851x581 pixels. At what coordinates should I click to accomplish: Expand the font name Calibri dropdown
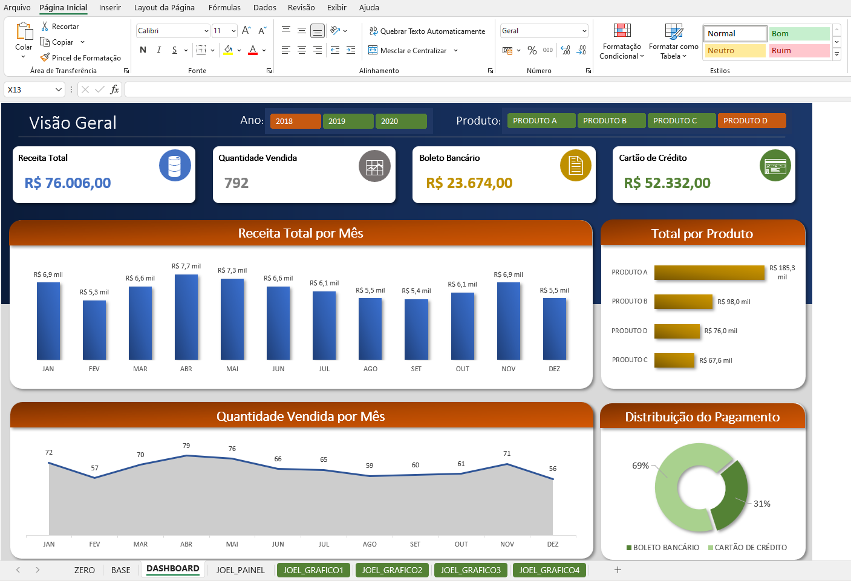coord(206,31)
